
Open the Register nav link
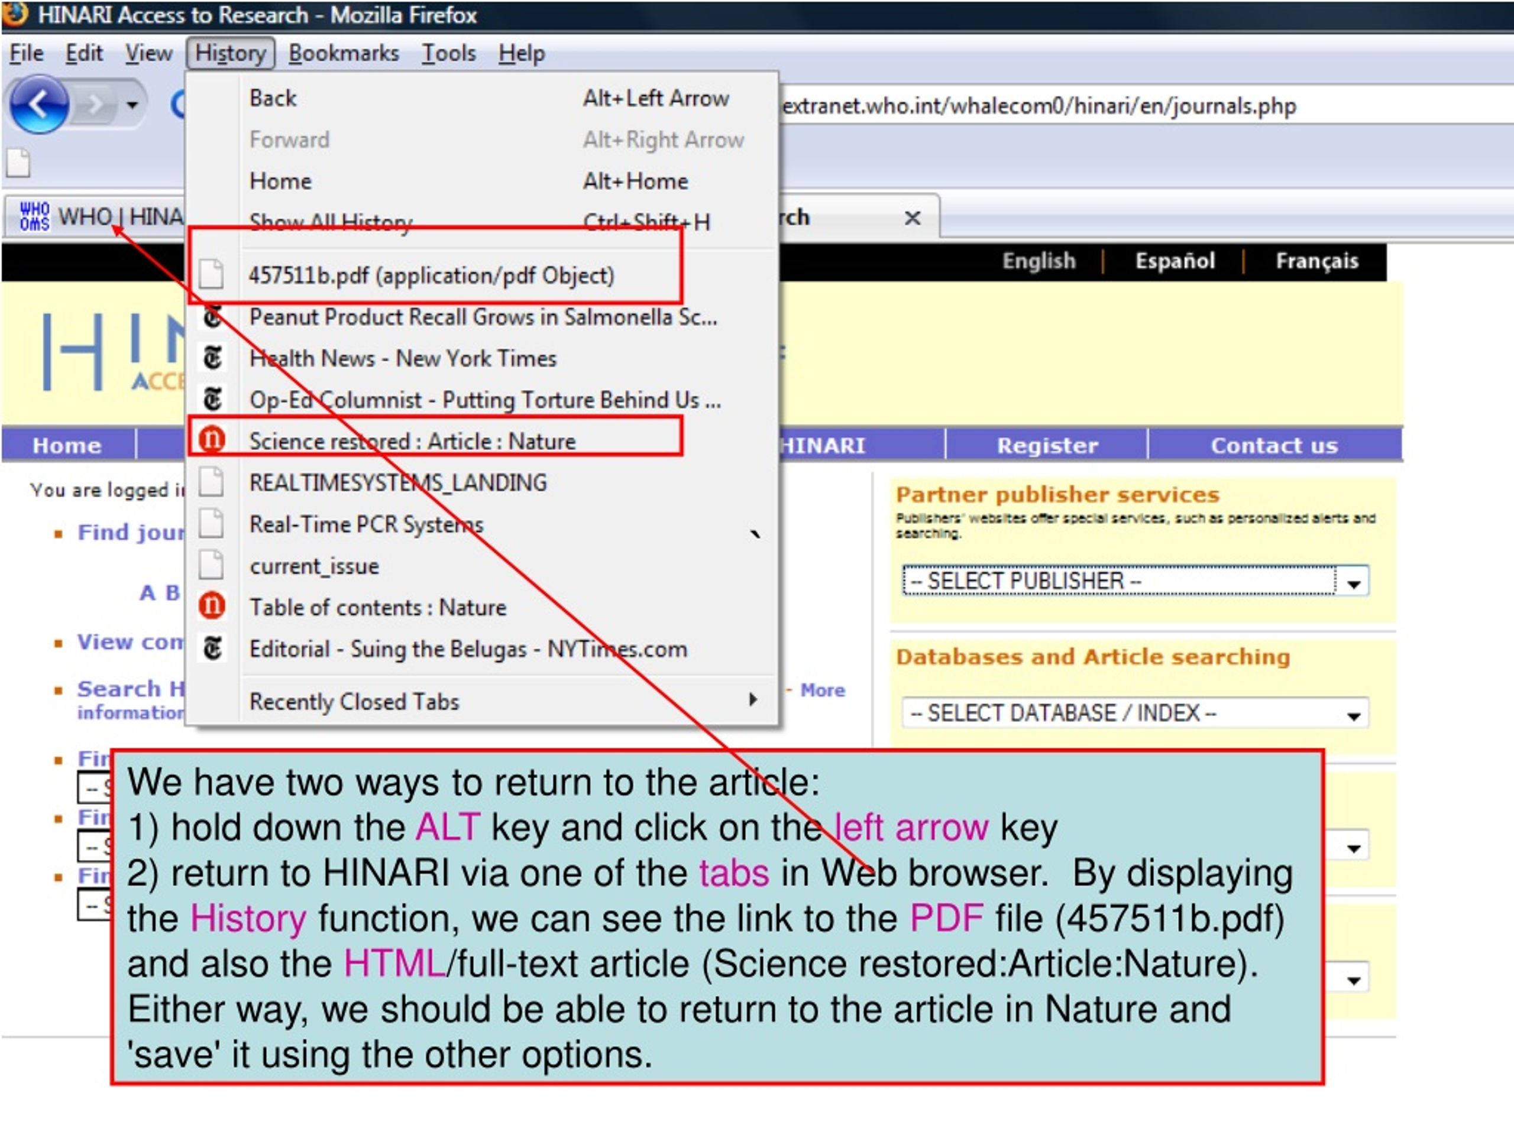click(x=1047, y=445)
